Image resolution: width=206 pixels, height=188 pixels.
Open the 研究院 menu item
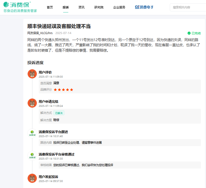coord(99,7)
